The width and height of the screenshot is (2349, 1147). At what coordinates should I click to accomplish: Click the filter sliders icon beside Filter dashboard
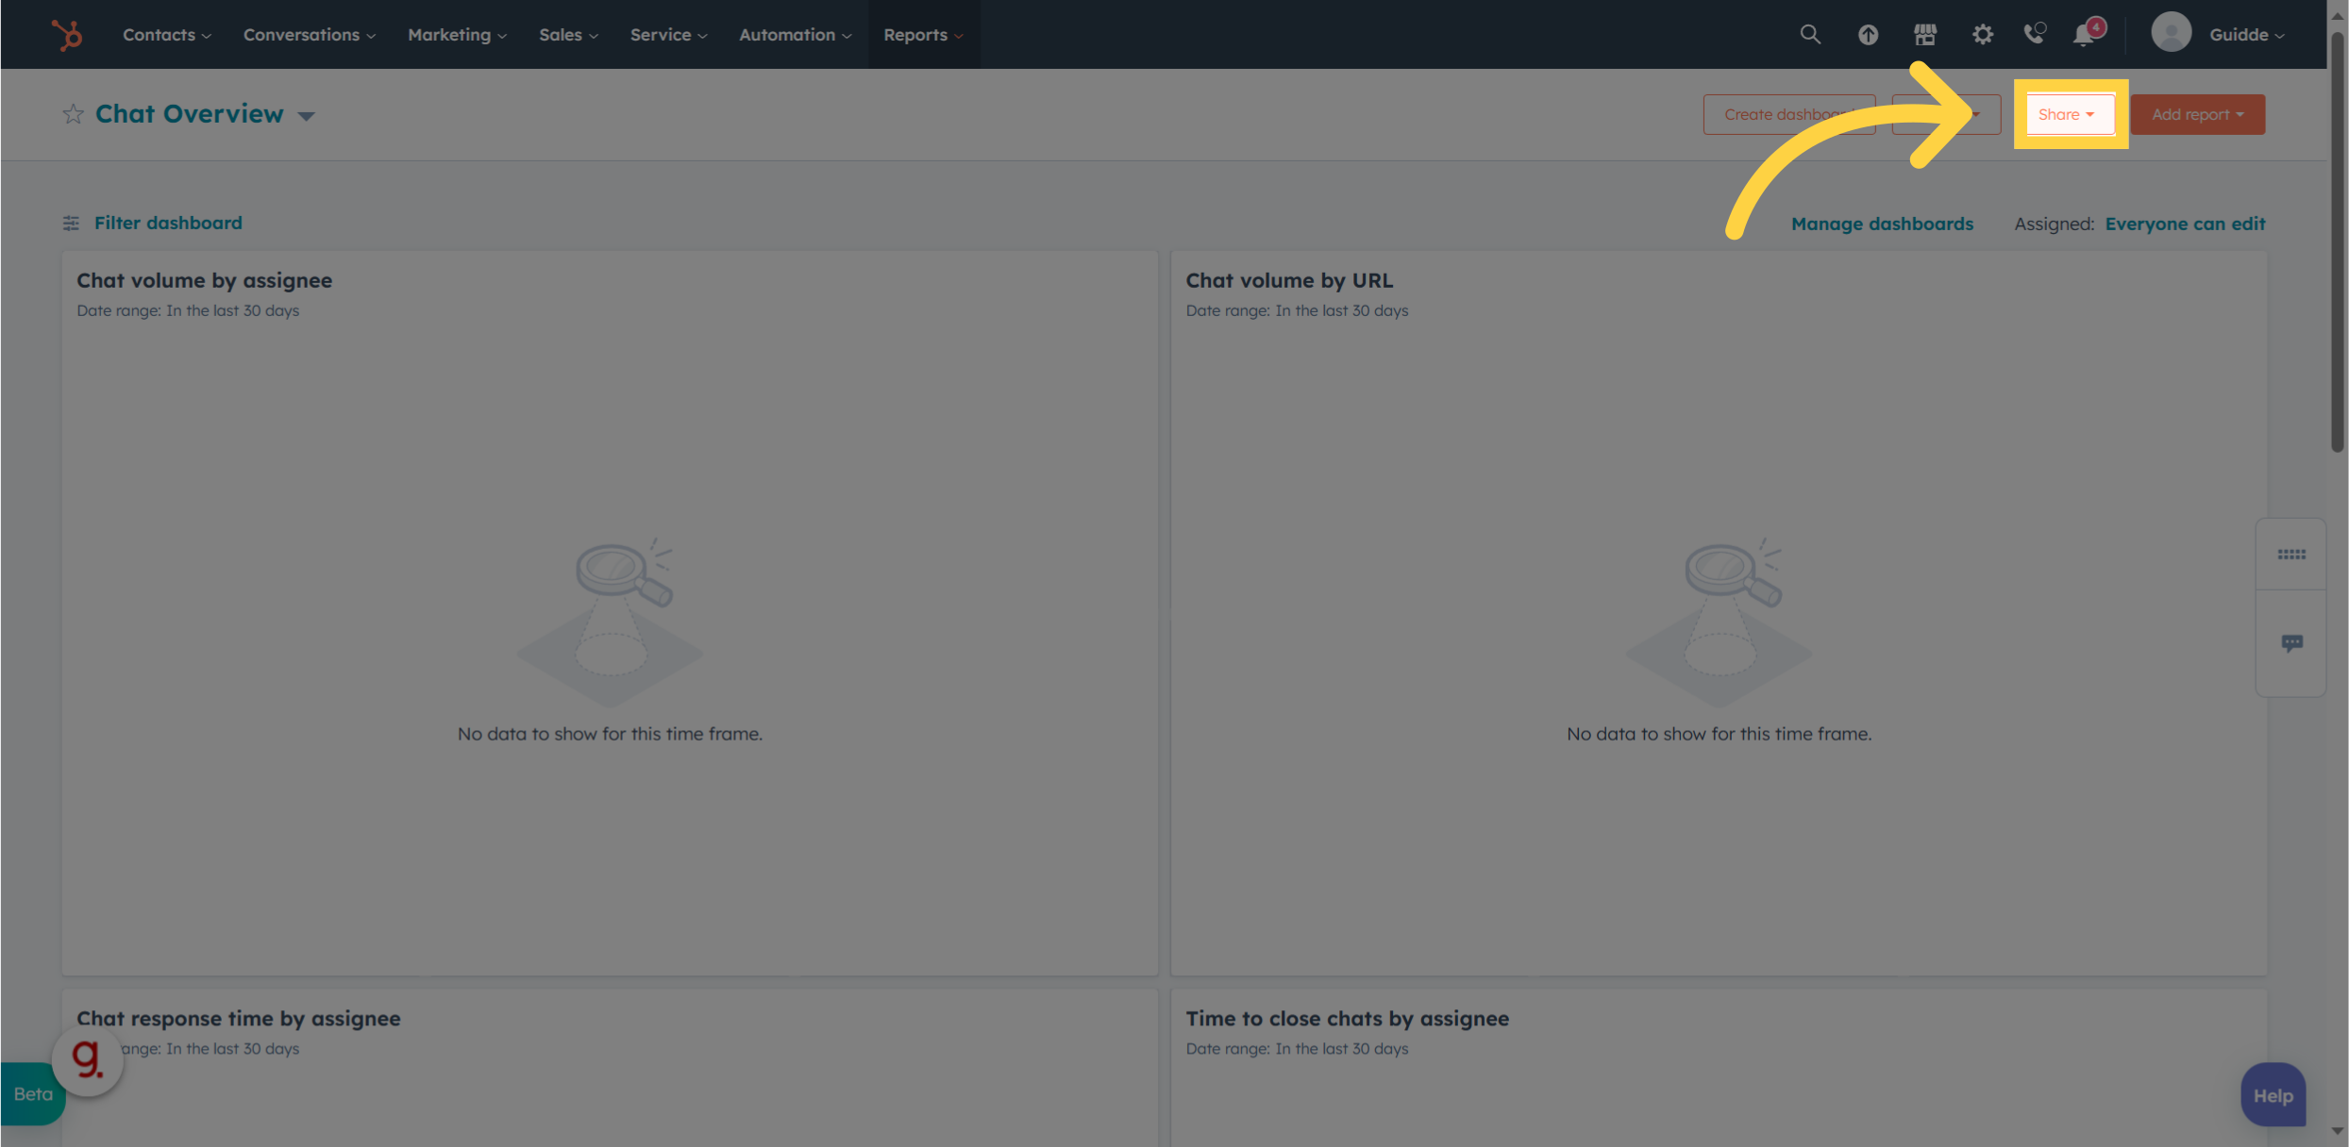click(71, 224)
